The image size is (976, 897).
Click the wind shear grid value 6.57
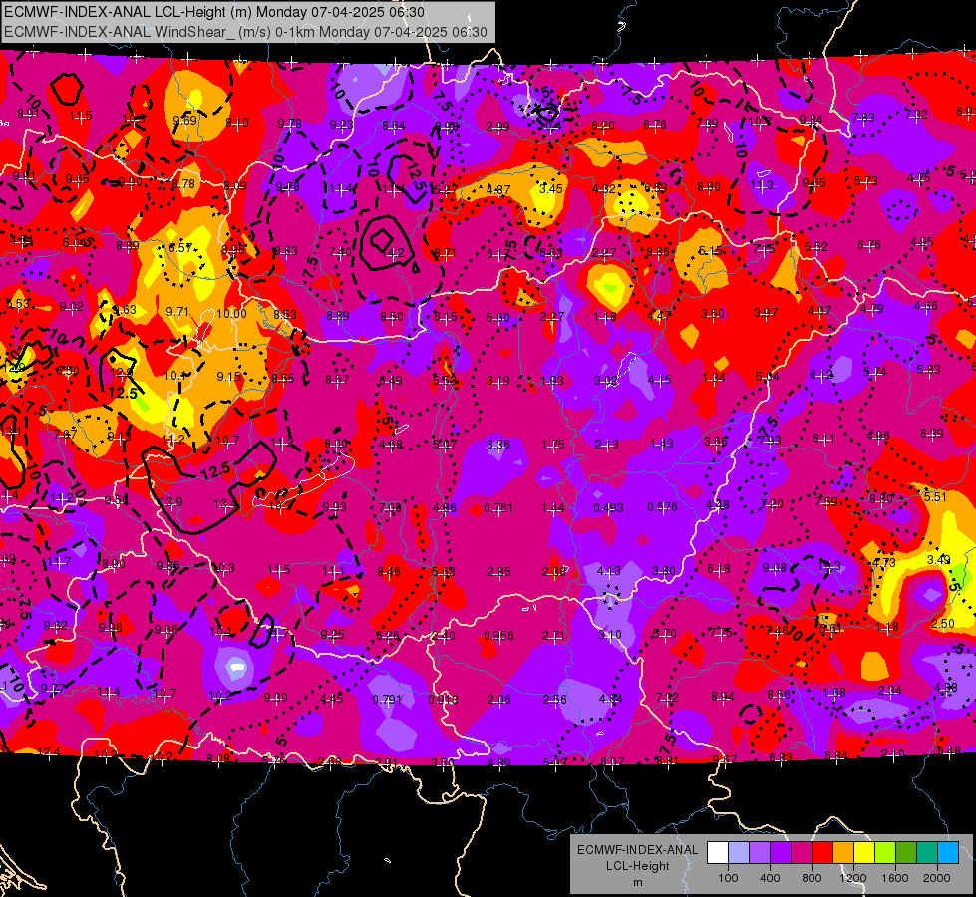click(180, 248)
